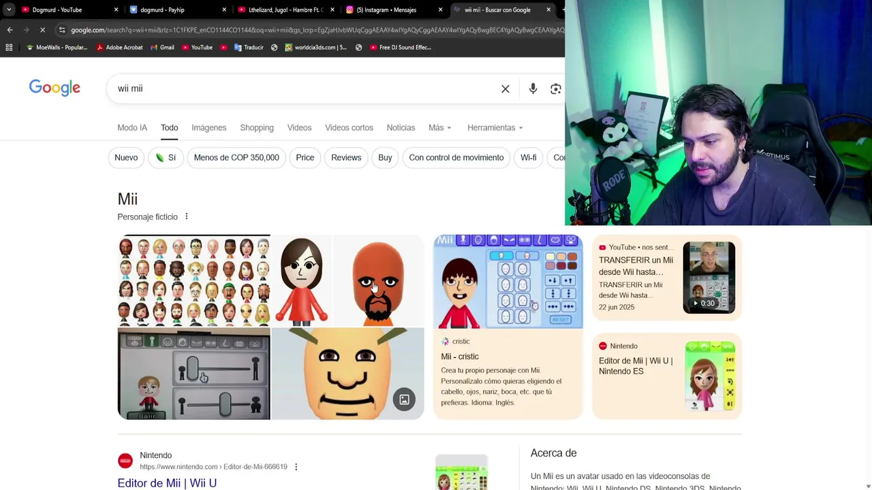Click the browser back arrow
The image size is (872, 490).
tap(10, 30)
